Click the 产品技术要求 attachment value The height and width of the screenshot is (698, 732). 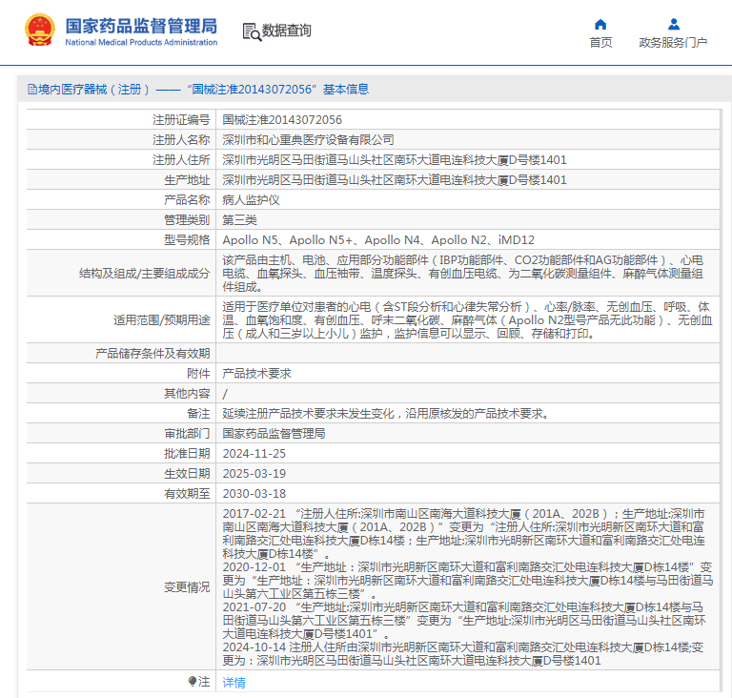tap(256, 374)
